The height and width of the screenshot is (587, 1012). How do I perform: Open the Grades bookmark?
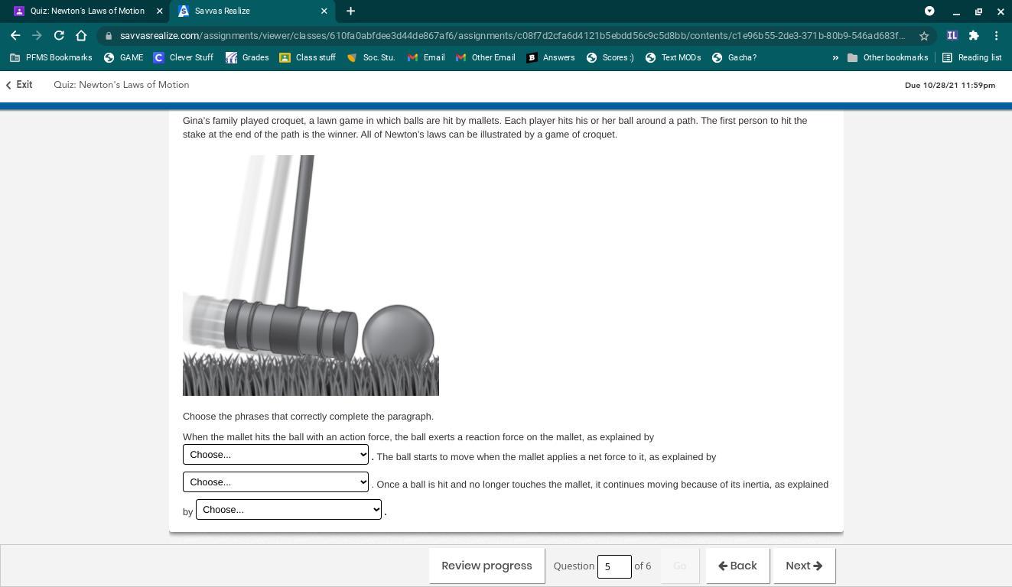point(247,57)
